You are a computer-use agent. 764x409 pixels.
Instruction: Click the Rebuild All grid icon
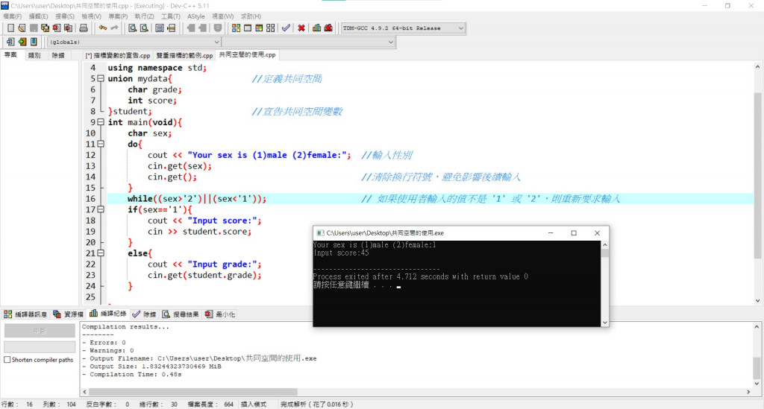(270, 28)
